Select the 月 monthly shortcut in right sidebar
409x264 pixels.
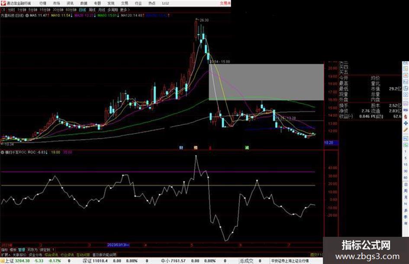point(406,197)
